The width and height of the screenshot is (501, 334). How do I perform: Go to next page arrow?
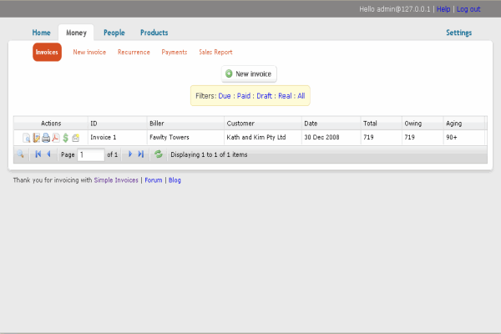130,154
